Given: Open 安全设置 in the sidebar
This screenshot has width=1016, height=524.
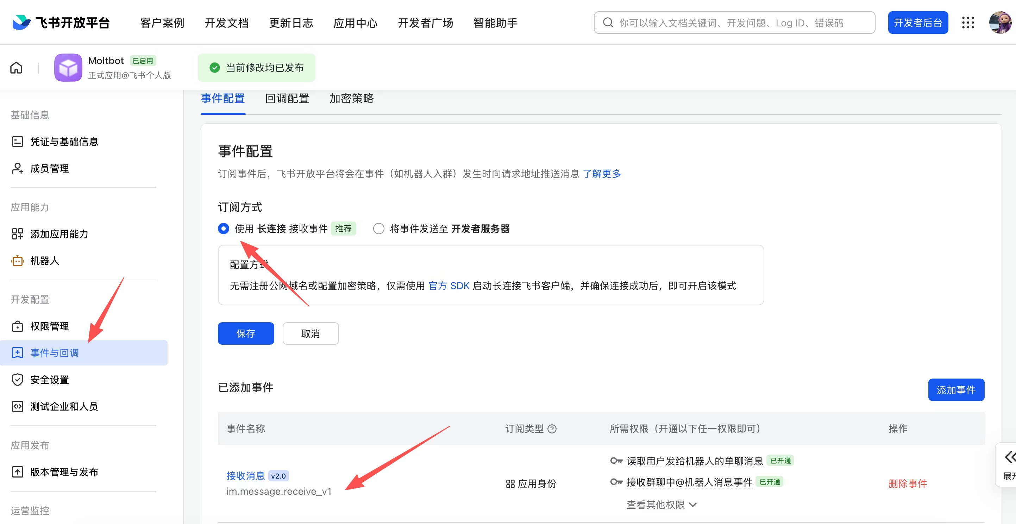Looking at the screenshot, I should (x=49, y=380).
